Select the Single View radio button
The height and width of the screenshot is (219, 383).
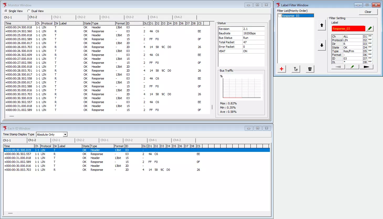(x=6, y=11)
